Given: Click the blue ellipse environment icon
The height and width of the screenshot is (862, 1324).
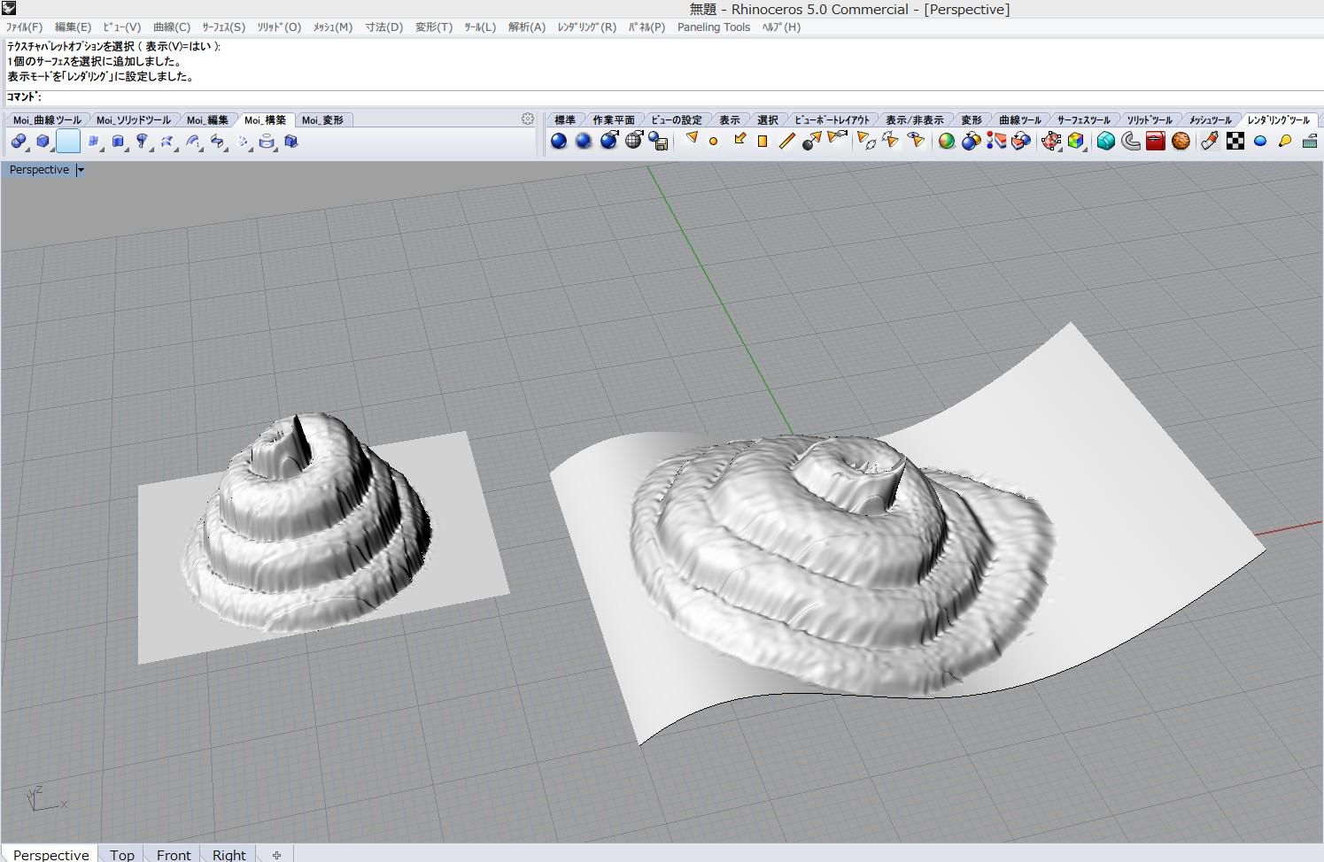Looking at the screenshot, I should point(1260,141).
